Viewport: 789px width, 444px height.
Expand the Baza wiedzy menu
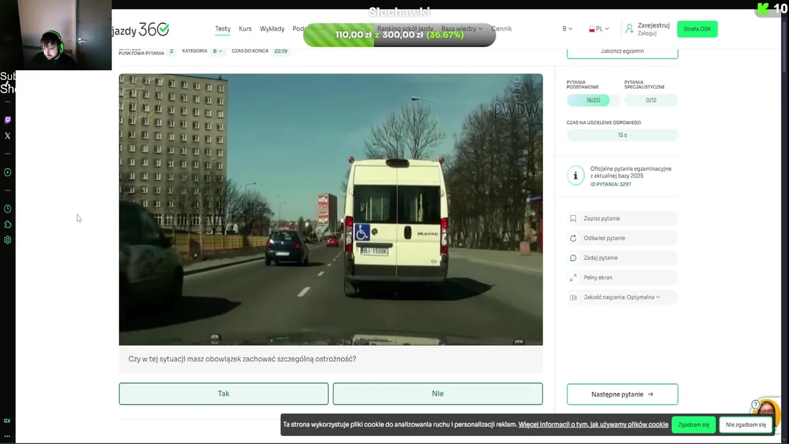[462, 29]
